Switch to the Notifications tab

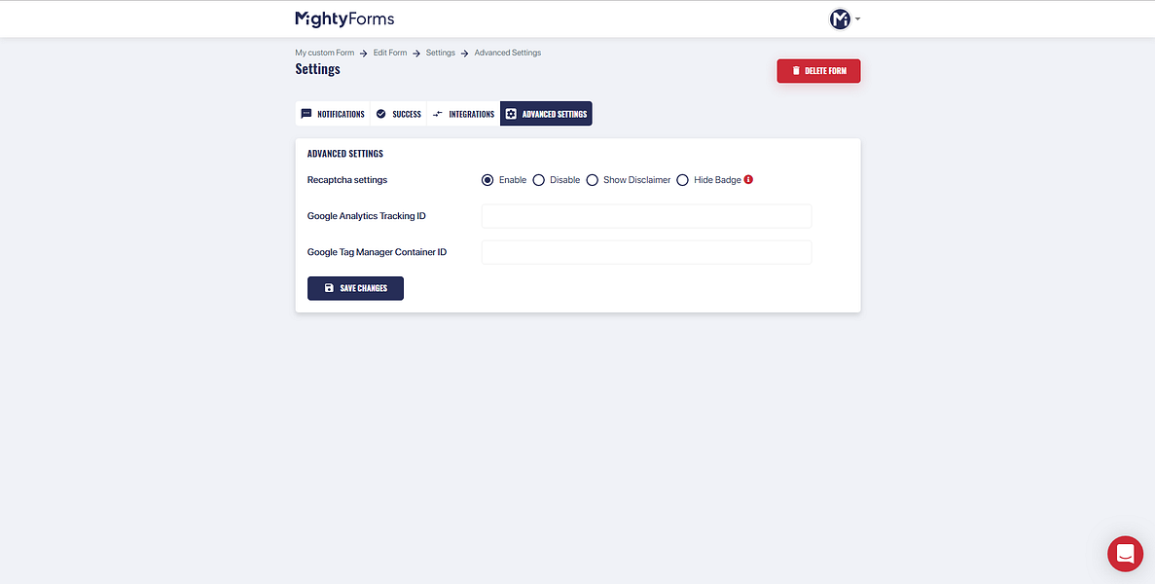coord(333,114)
